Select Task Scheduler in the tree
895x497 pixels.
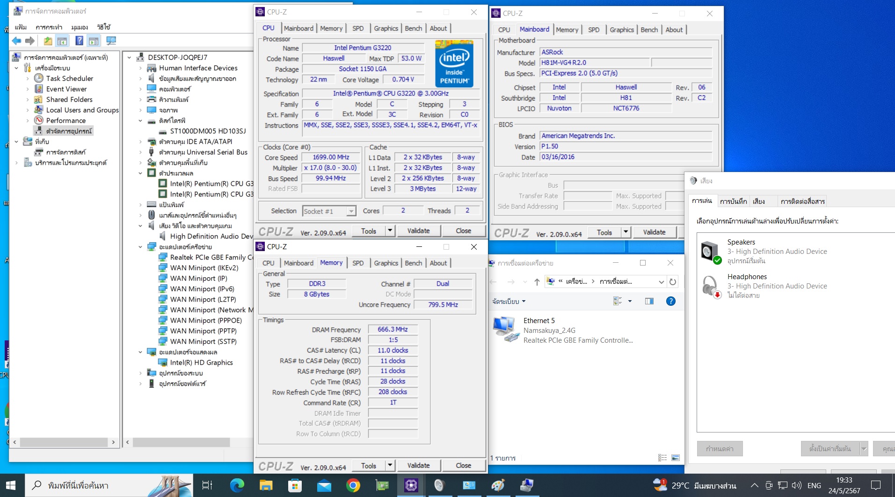pyautogui.click(x=70, y=79)
